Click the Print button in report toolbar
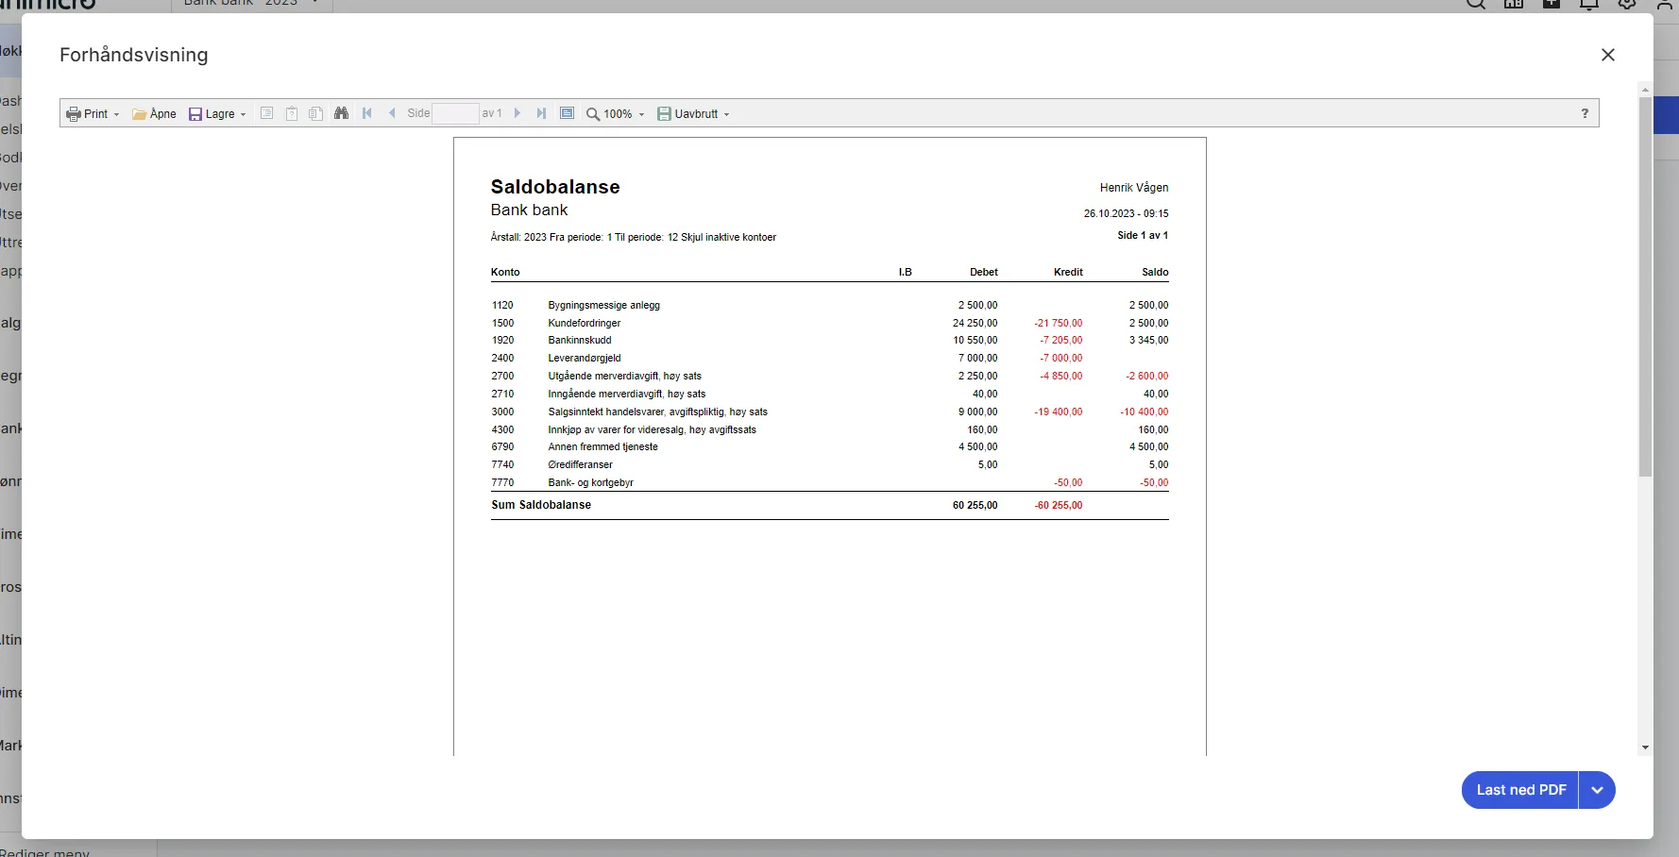The width and height of the screenshot is (1679, 857). point(93,114)
